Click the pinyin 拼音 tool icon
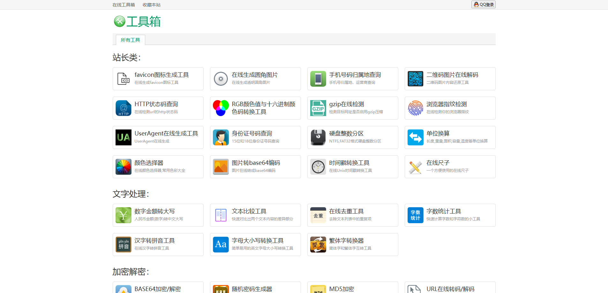Viewport: 608px width, 293px height. coord(123,245)
